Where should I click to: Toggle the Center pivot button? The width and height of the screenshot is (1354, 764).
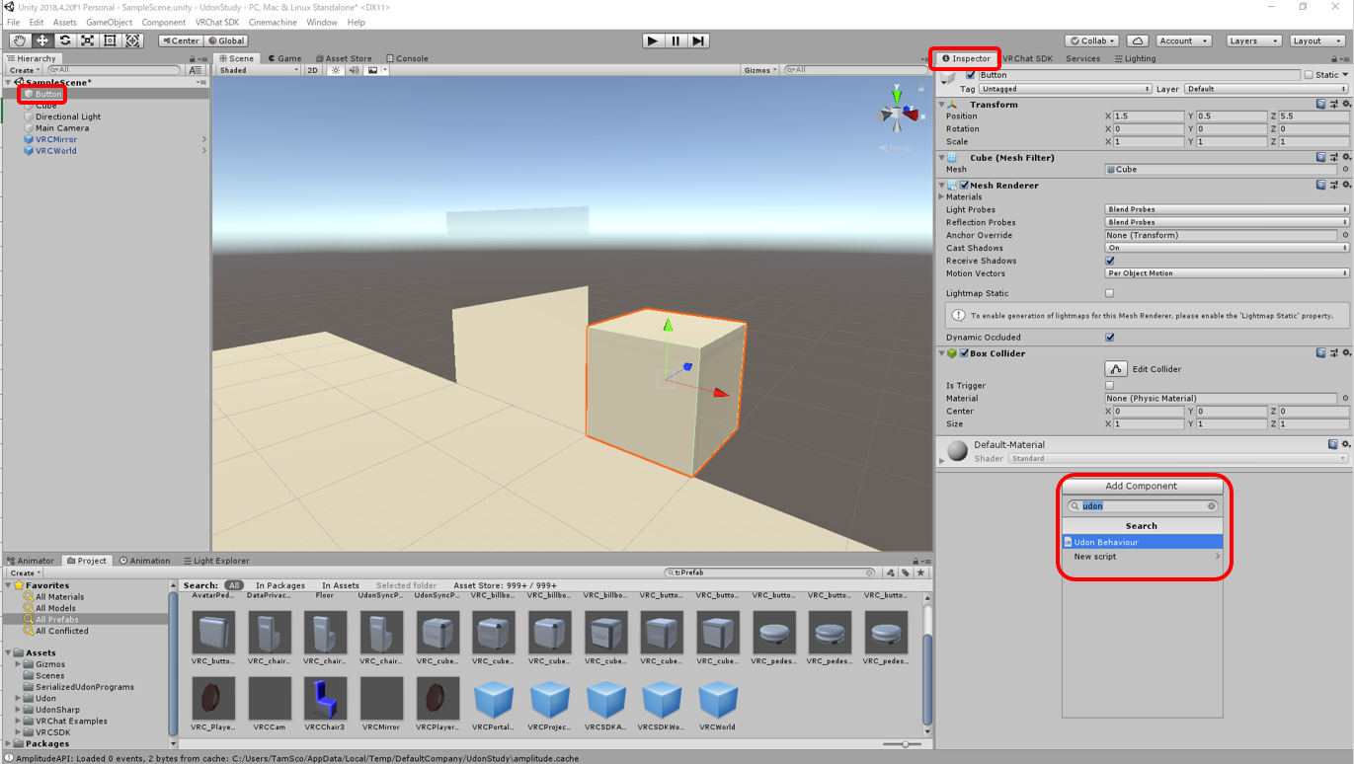181,40
